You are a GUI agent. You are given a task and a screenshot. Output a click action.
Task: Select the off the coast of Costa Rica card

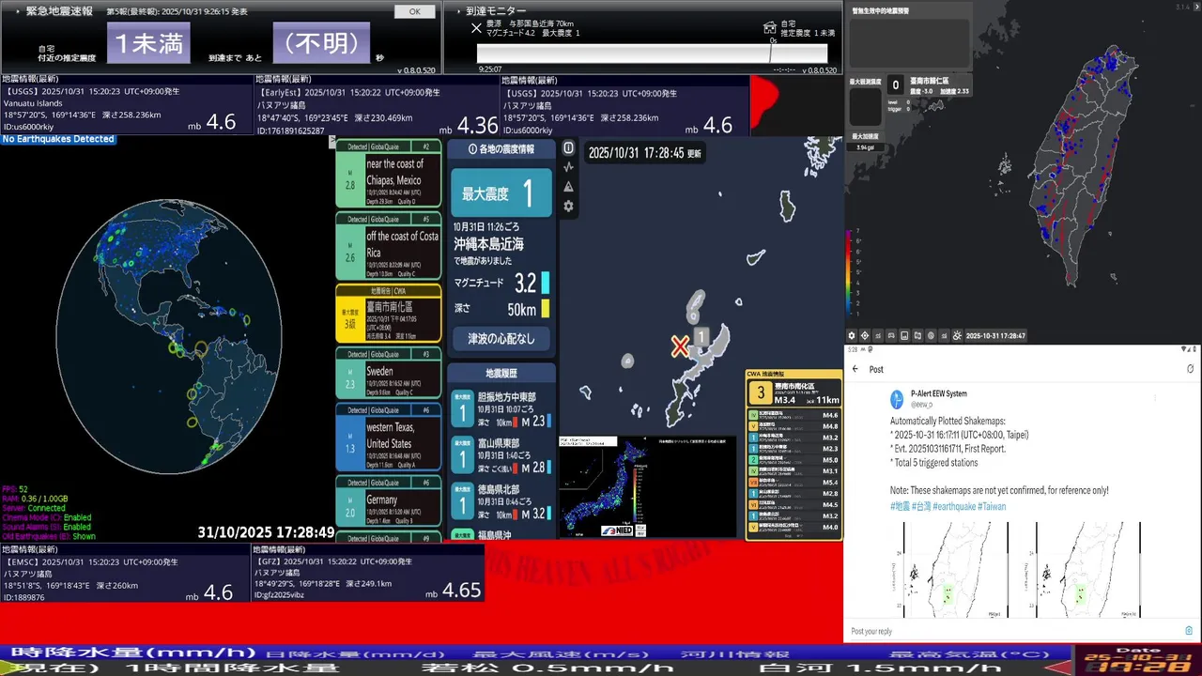tap(389, 246)
